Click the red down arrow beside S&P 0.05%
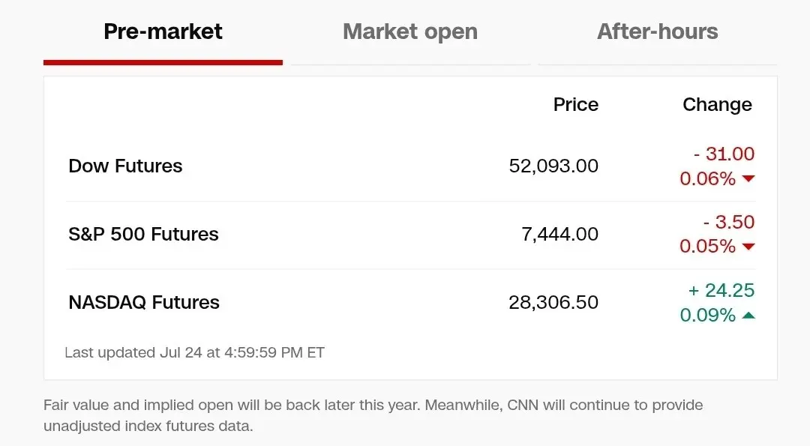This screenshot has width=810, height=446. [x=748, y=246]
